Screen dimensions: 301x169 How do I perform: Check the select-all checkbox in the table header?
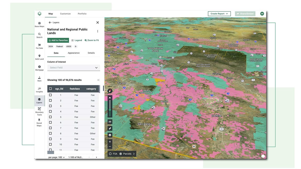coord(50,88)
